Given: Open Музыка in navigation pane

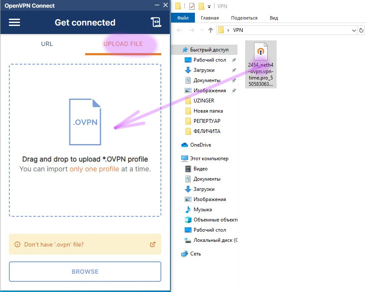Looking at the screenshot, I should [203, 210].
